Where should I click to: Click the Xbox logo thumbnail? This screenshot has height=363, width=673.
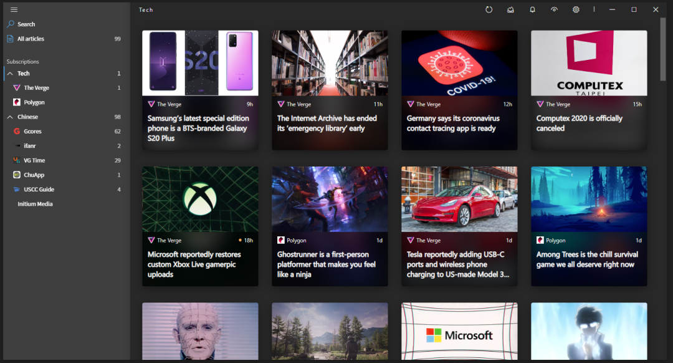(200, 200)
